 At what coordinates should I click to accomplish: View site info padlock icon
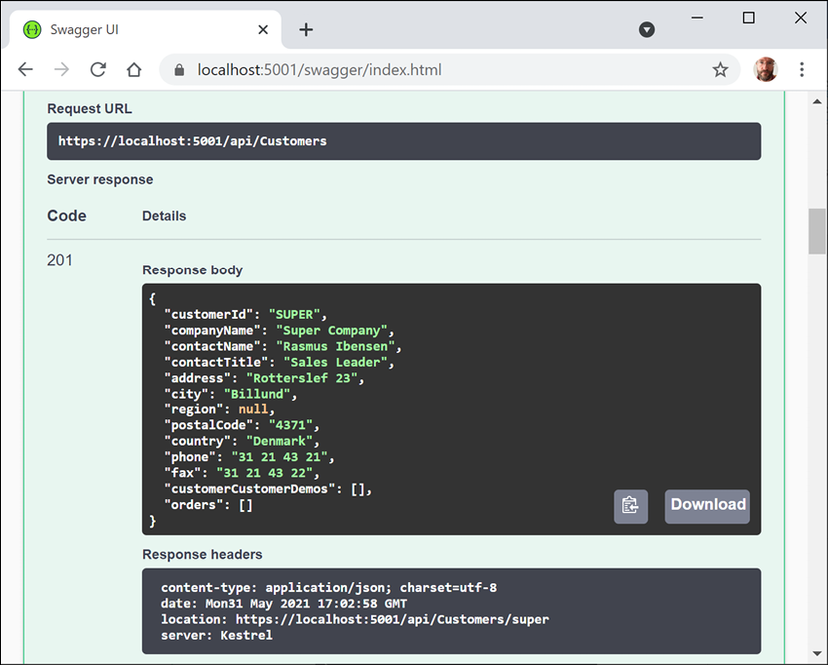178,70
